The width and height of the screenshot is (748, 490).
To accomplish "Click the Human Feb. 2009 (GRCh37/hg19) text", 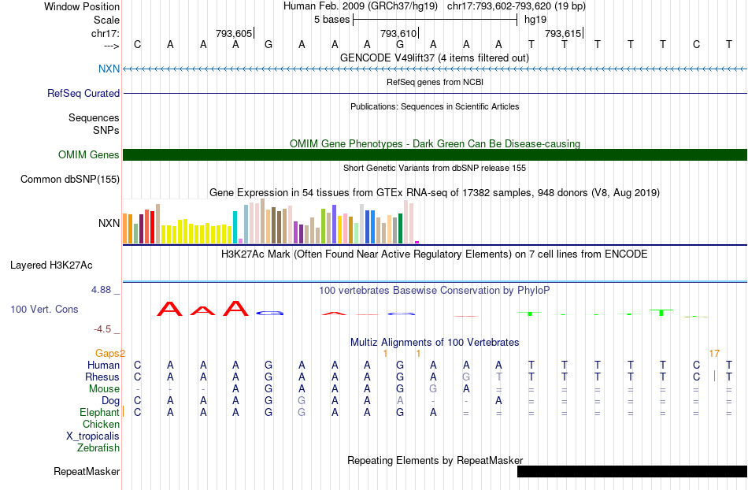I will (x=360, y=6).
